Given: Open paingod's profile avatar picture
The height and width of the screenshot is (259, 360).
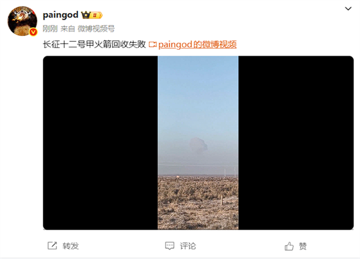Looking at the screenshot, I should [22, 21].
